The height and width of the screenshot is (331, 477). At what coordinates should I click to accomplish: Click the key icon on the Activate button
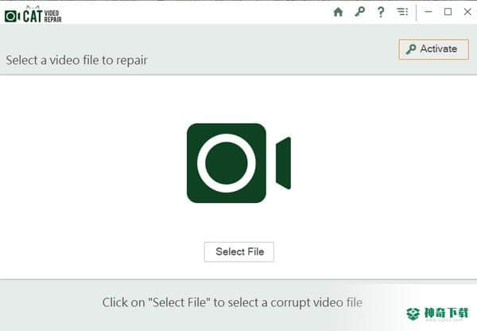pyautogui.click(x=411, y=49)
